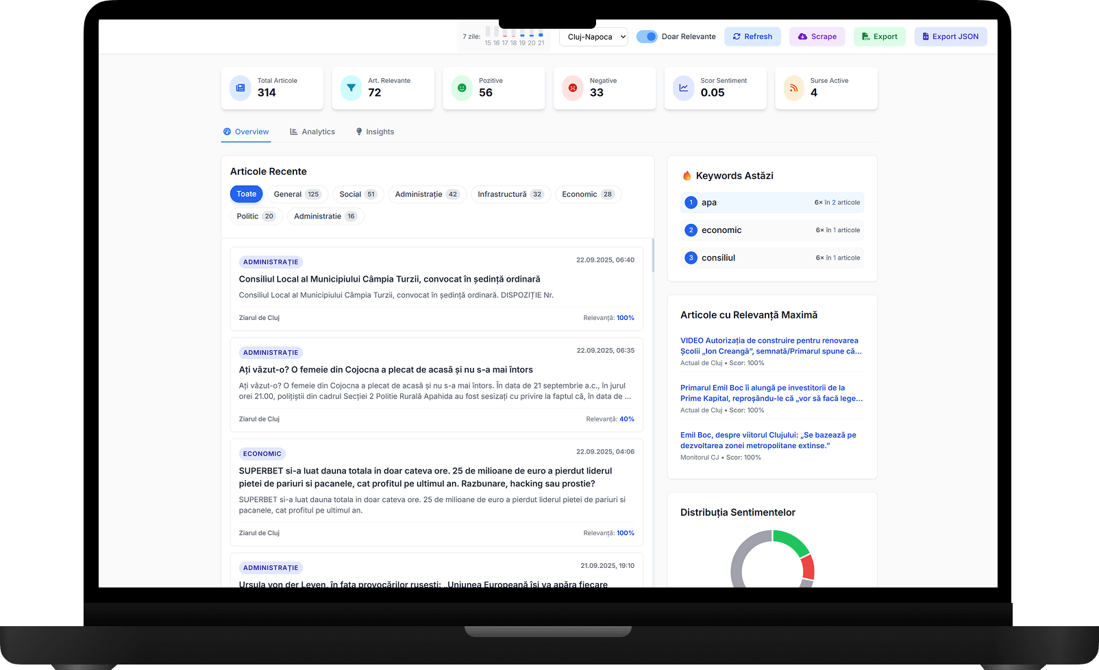Select the apa keyword row
Viewport: 1099px width, 670px height.
click(772, 202)
